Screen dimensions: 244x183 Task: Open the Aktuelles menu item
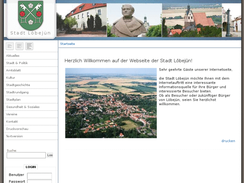point(13,56)
